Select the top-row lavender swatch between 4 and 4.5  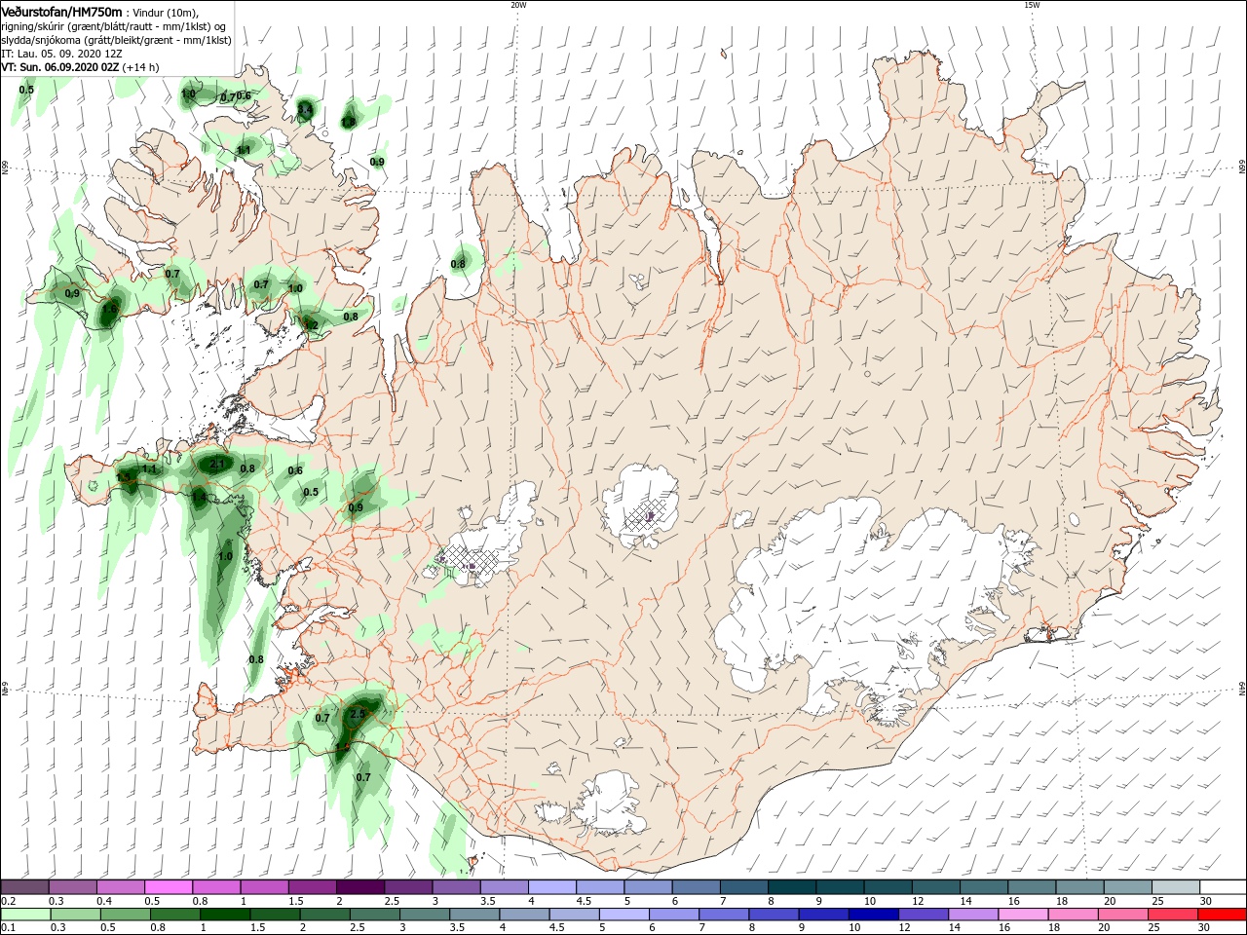552,887
